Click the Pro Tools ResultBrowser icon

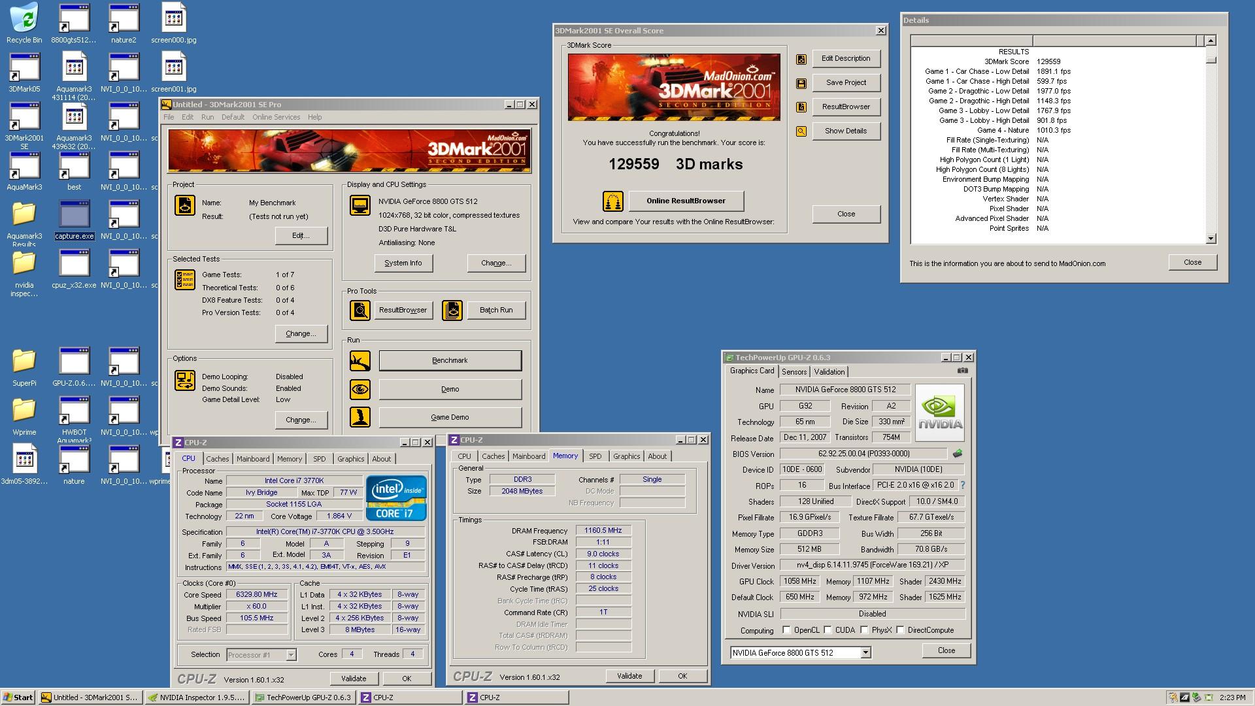point(360,311)
